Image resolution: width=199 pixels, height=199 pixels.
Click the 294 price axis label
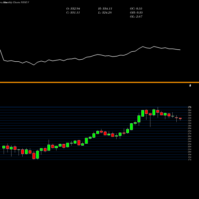point(189,128)
